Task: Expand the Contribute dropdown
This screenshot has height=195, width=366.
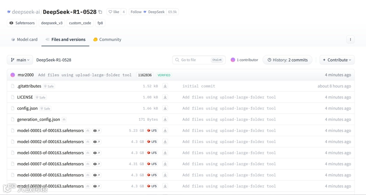Action: pyautogui.click(x=337, y=60)
